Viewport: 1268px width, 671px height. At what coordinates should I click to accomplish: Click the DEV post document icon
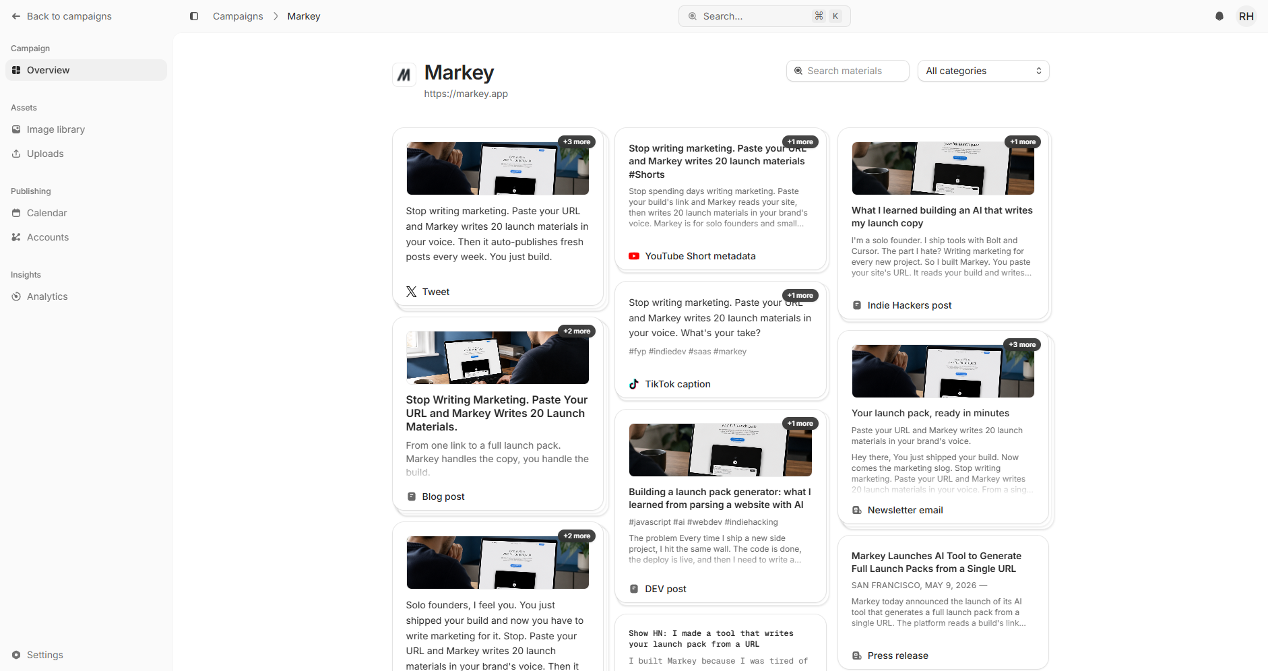click(x=634, y=589)
